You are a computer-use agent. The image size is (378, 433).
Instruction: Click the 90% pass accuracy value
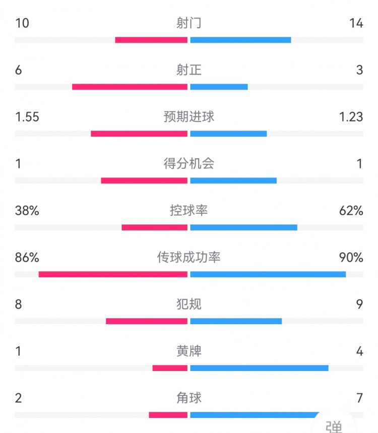[352, 257]
